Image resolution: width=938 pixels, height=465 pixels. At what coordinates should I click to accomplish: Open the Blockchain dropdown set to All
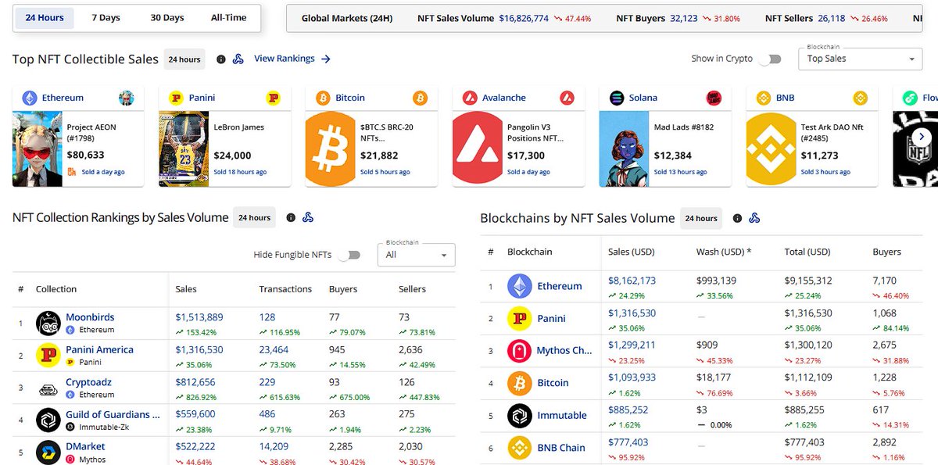point(416,255)
